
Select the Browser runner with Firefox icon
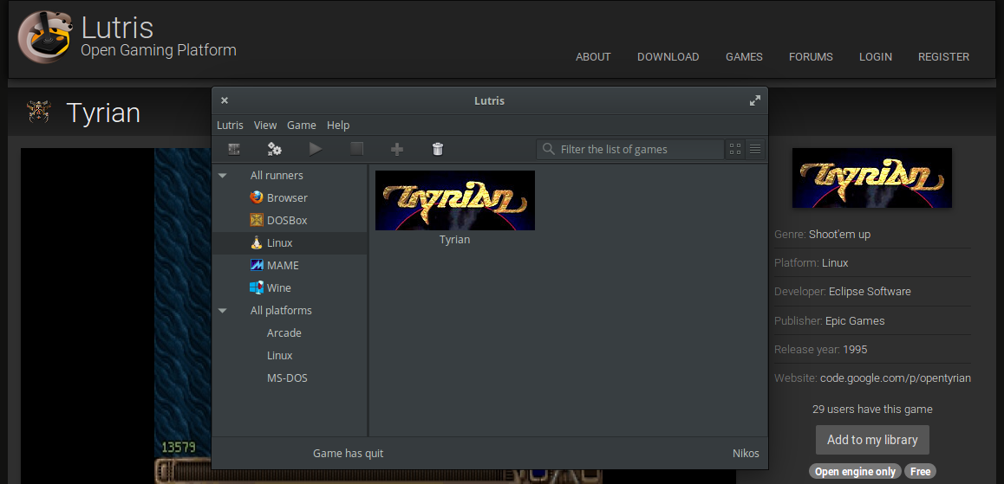[x=290, y=197]
